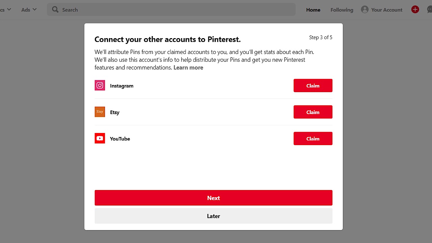Open Your Account menu label
Viewport: 432px width, 243px height.
coord(387,10)
